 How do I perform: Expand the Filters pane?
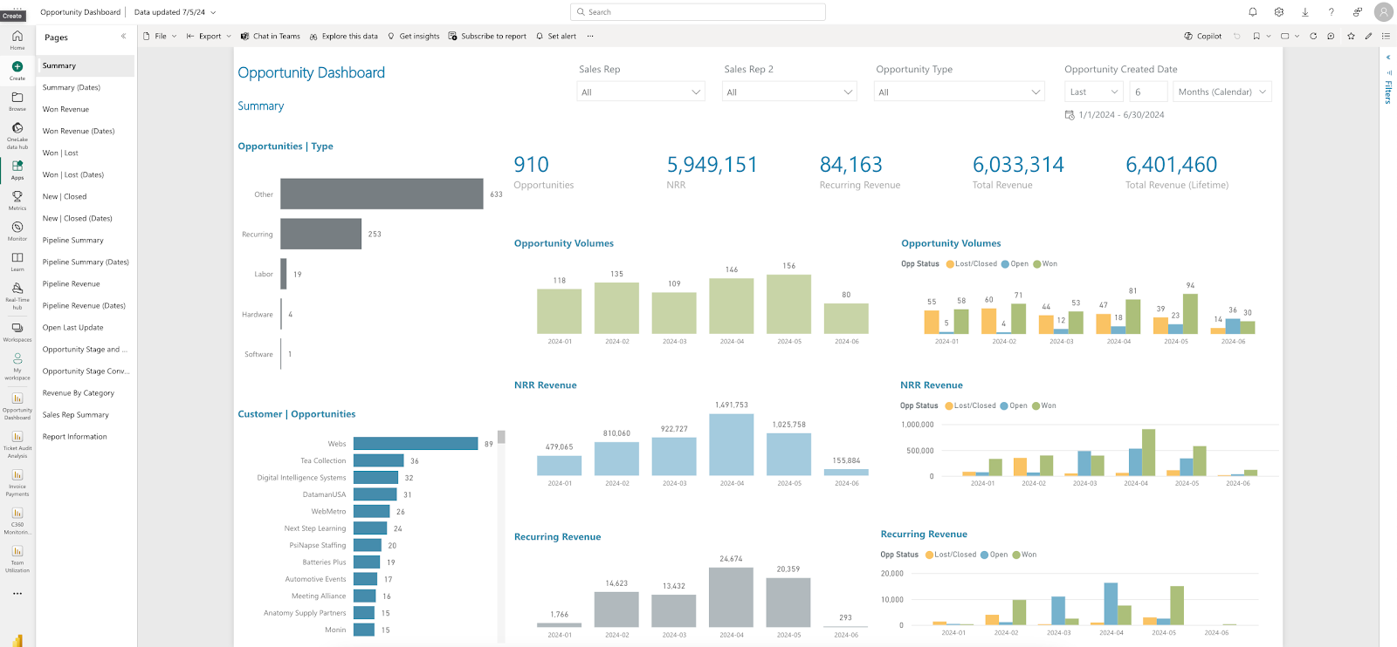[1388, 58]
